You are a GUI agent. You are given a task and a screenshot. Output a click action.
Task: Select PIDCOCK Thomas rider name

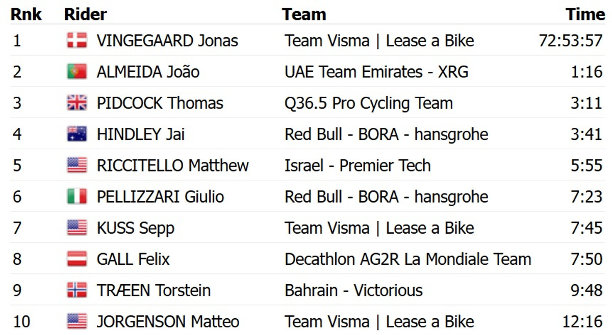pyautogui.click(x=160, y=103)
